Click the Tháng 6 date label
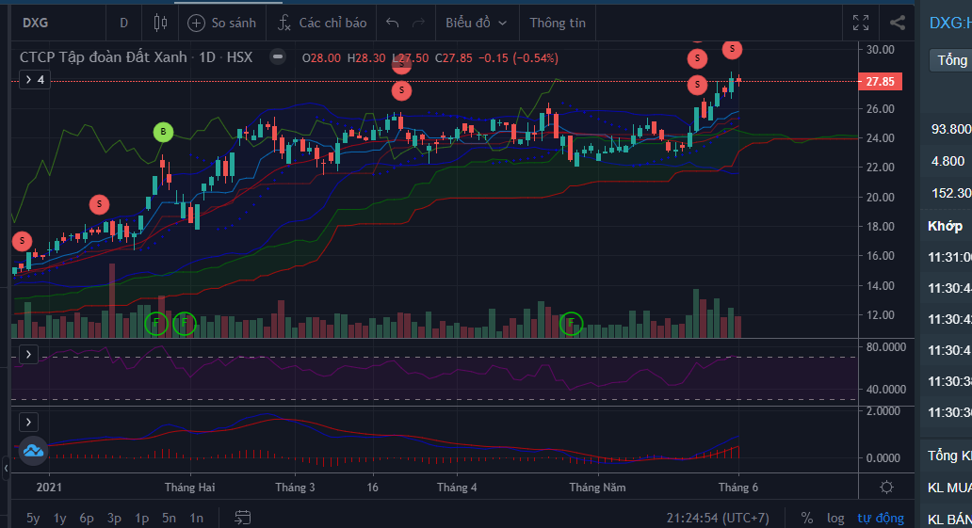972x528 pixels. coord(737,488)
